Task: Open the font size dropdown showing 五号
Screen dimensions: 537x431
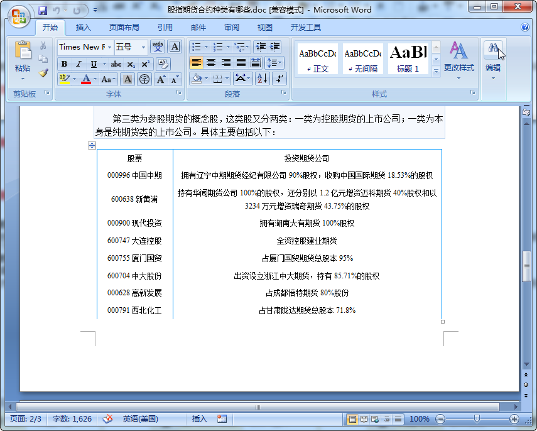Action: [x=143, y=47]
